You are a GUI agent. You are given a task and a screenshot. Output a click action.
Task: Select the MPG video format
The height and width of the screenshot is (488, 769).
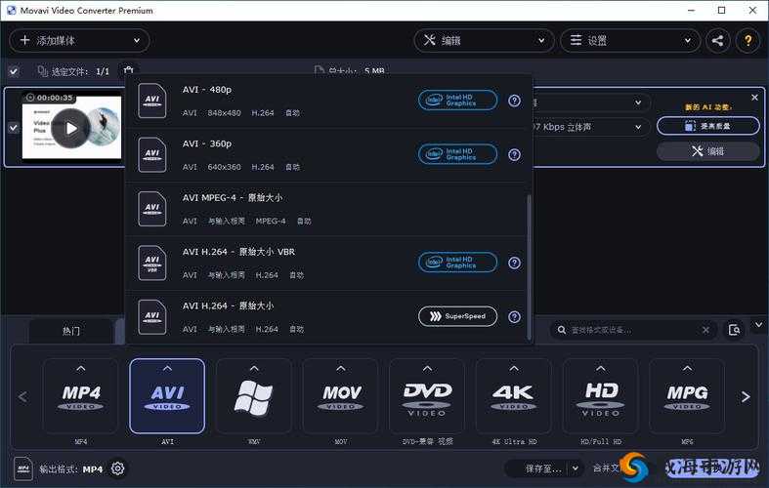tap(688, 396)
